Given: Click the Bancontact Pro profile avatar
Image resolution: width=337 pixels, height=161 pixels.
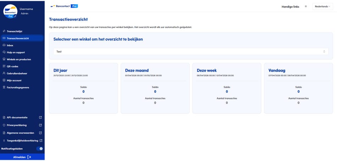Looking at the screenshot, I should (x=10, y=11).
